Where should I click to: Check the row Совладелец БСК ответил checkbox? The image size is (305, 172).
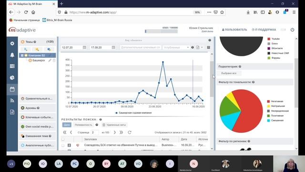click(63, 145)
